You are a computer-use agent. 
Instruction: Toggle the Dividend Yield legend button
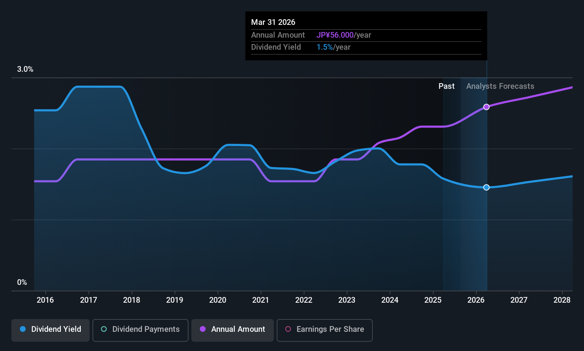(51, 330)
